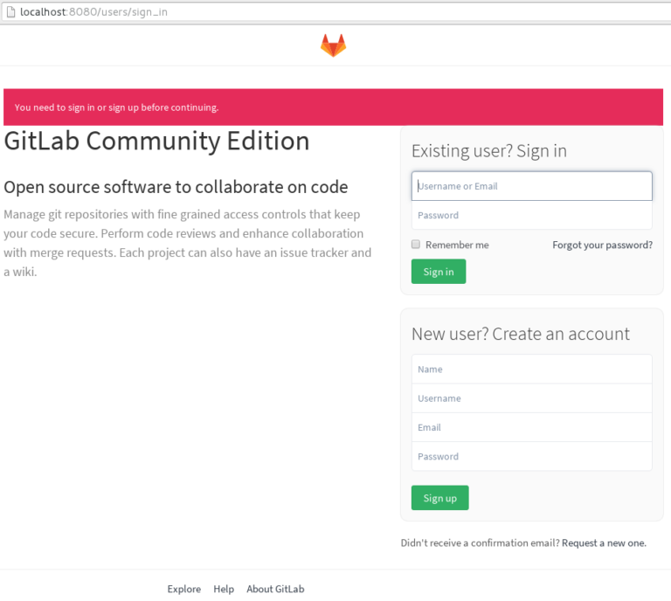Image resolution: width=671 pixels, height=601 pixels.
Task: Open Forgot your password link
Action: coord(602,245)
